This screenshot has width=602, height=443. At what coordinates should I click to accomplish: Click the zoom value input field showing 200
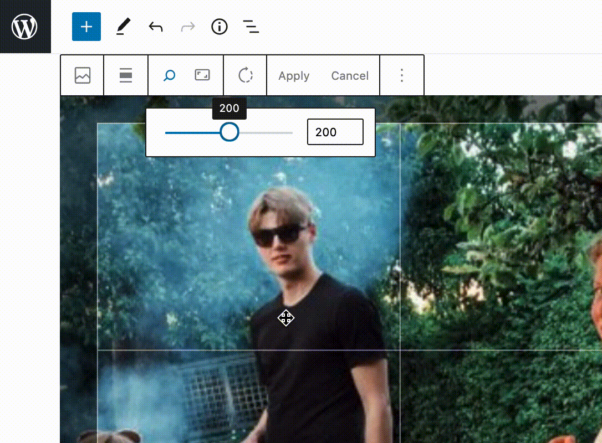[x=335, y=132]
